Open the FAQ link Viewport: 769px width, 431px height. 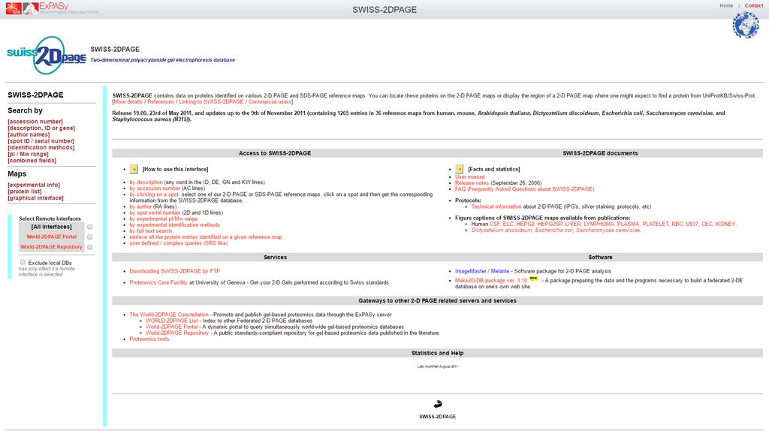pos(525,189)
